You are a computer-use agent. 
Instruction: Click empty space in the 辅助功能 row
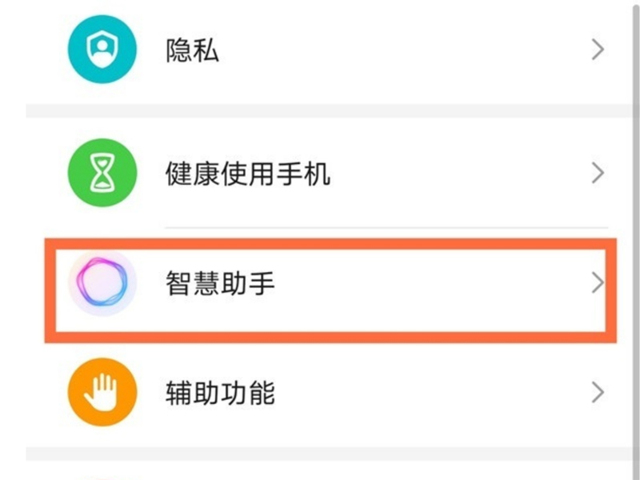click(x=432, y=393)
